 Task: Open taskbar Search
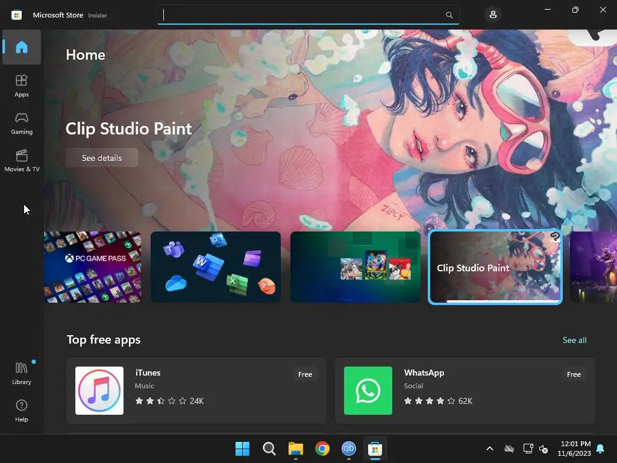point(269,449)
